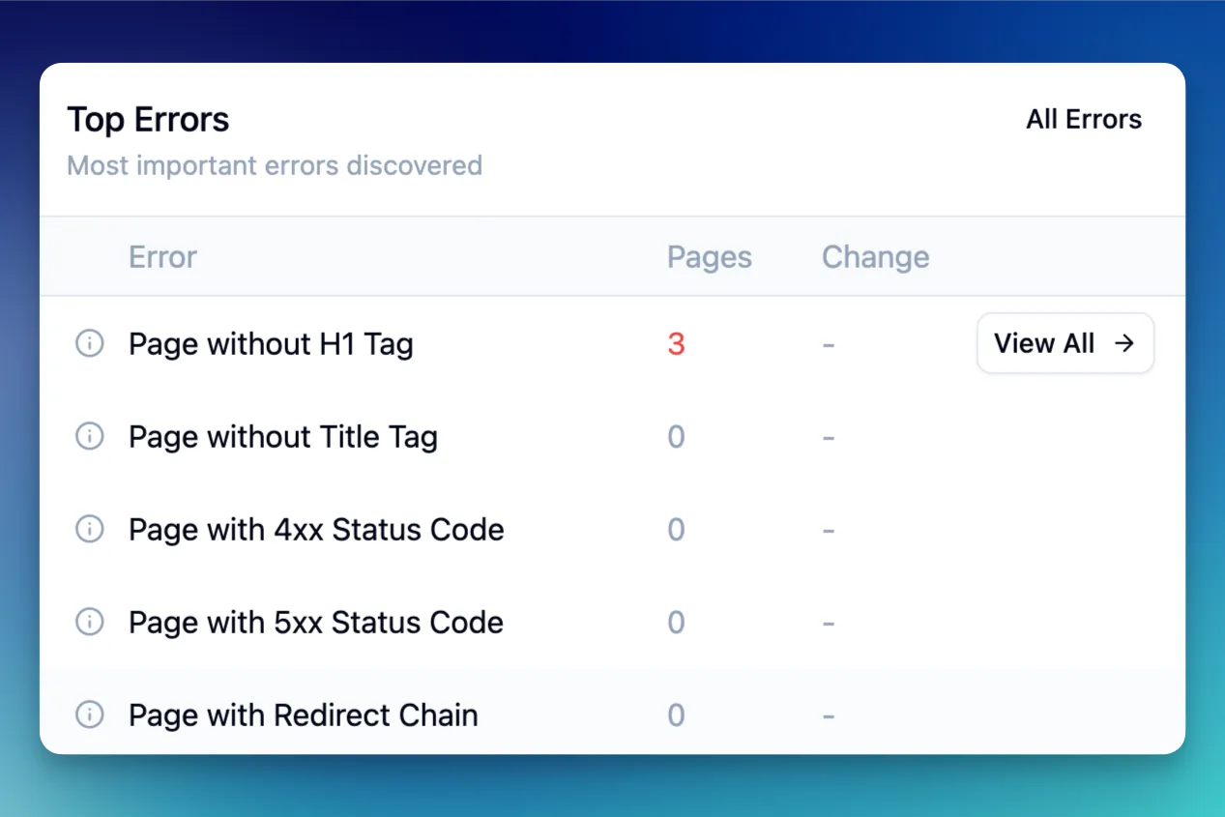
Task: Click the View All button
Action: pyautogui.click(x=1065, y=342)
